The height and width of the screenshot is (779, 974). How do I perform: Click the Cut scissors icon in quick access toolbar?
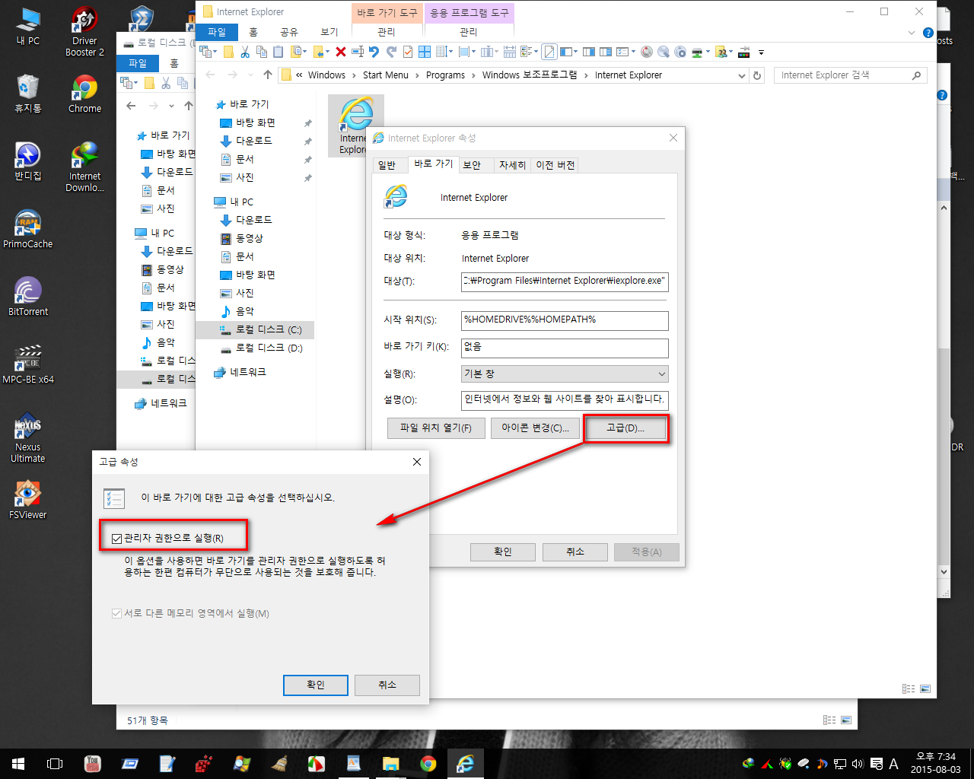point(245,52)
